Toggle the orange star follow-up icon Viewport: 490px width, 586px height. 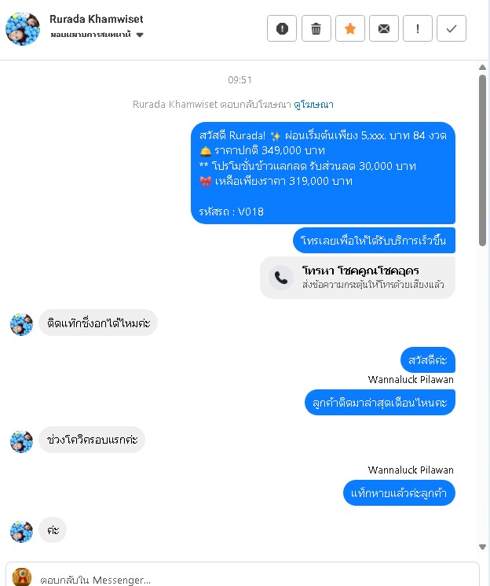(350, 28)
